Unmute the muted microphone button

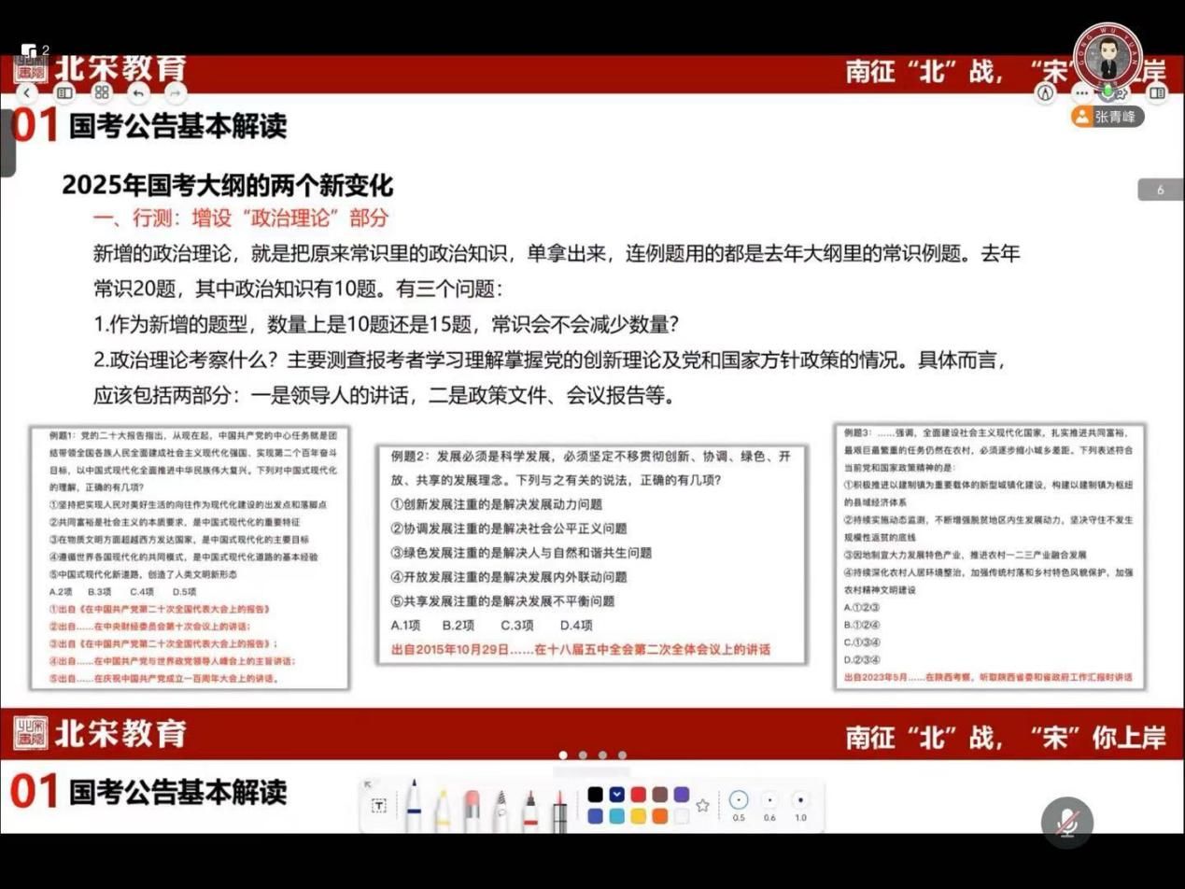tap(1066, 823)
